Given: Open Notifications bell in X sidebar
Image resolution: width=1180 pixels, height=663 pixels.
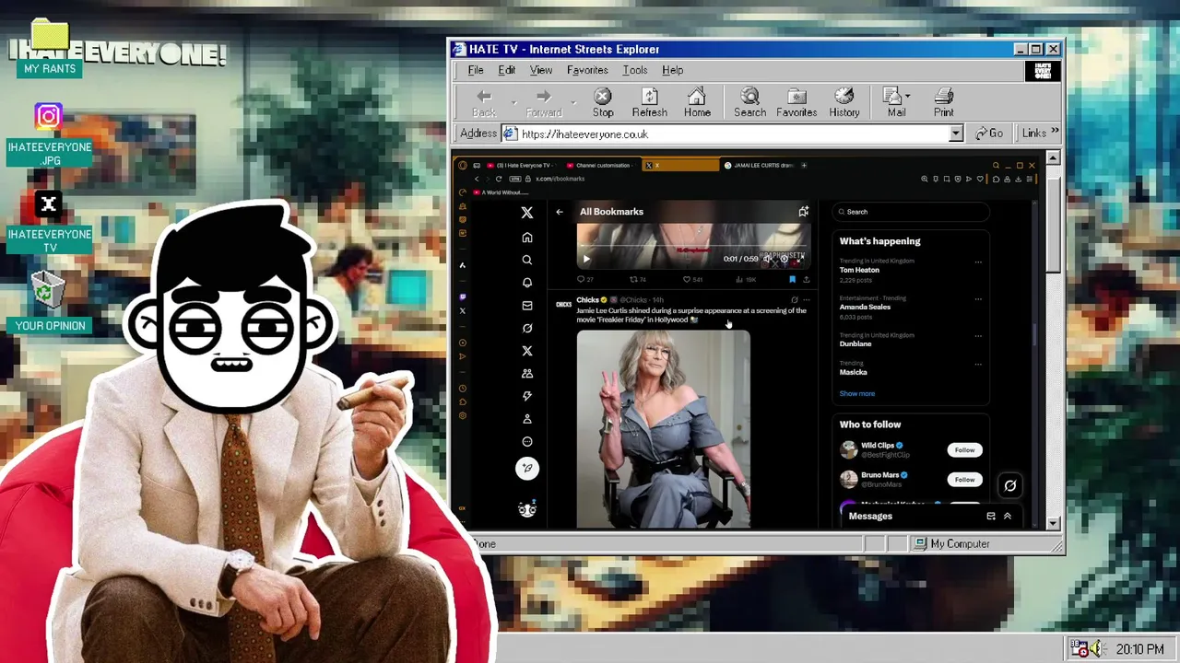Looking at the screenshot, I should pos(527,283).
